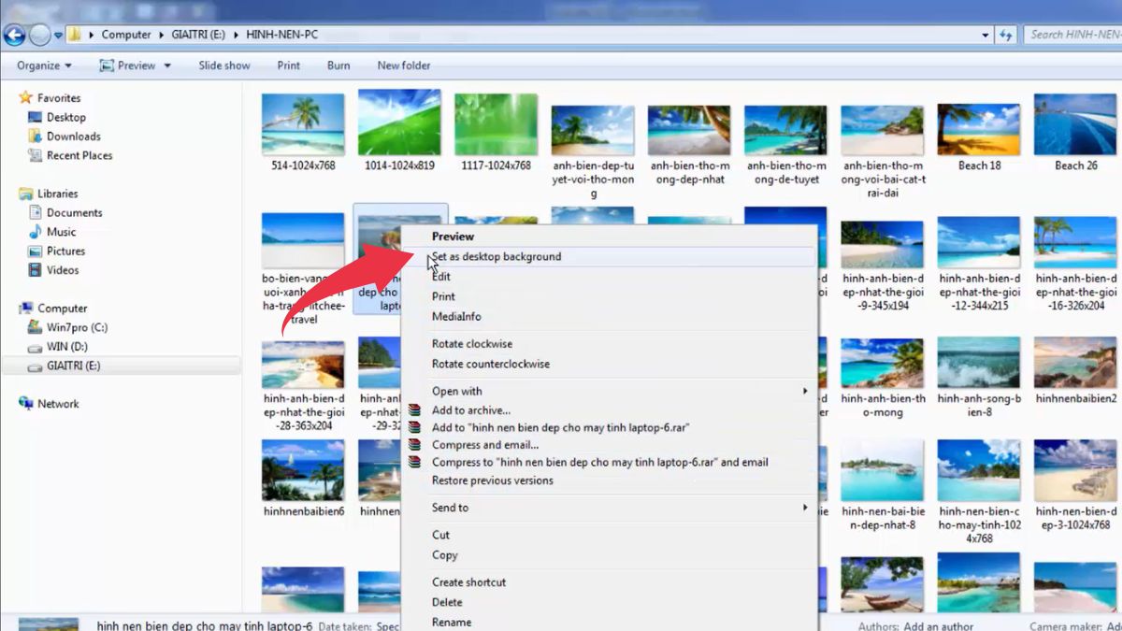Viewport: 1122px width, 631px height.
Task: Click WinRAR icon for Add to archive
Action: [x=415, y=410]
